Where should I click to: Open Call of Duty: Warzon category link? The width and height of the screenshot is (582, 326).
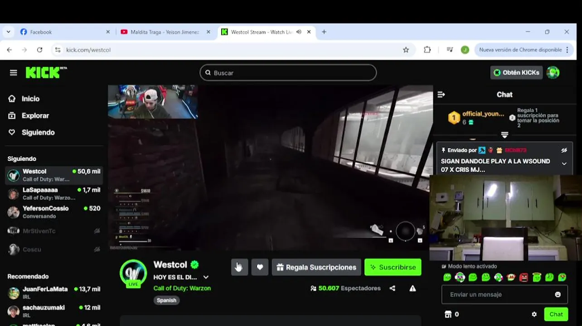click(182, 288)
